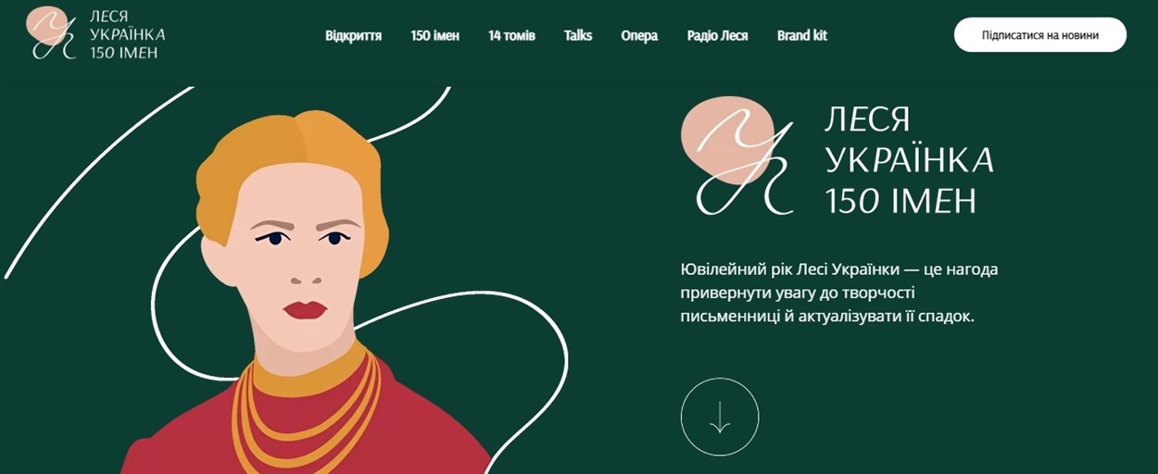Click the Ювілейний рік Лесі Українки paragraph
Screen dimensions: 1158x474
[x=840, y=293]
